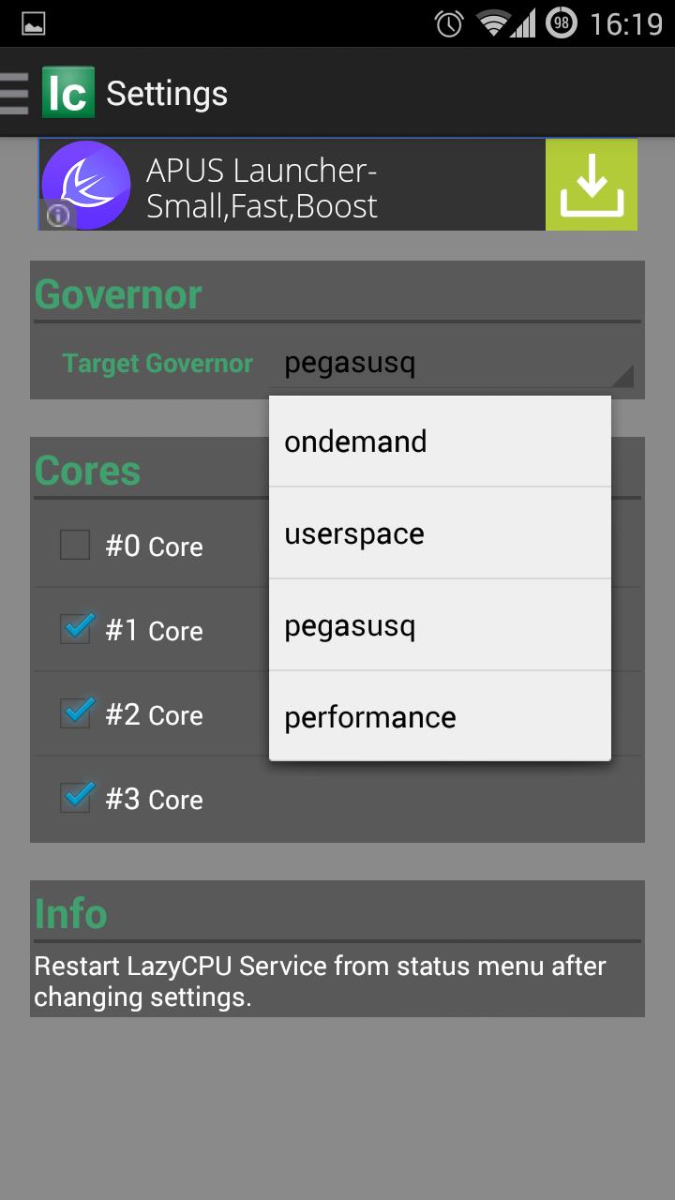Tap the picture notification icon

(x=34, y=23)
